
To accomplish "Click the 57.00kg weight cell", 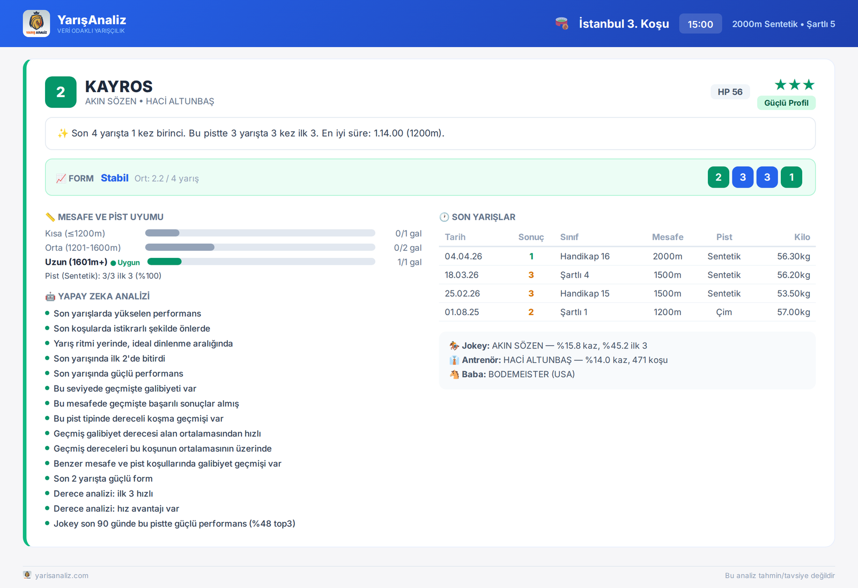I will coord(794,312).
